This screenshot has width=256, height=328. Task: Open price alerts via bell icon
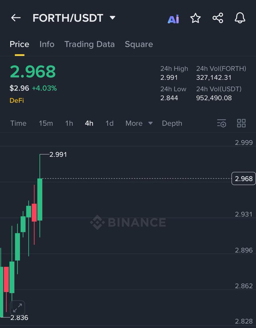coord(240,18)
